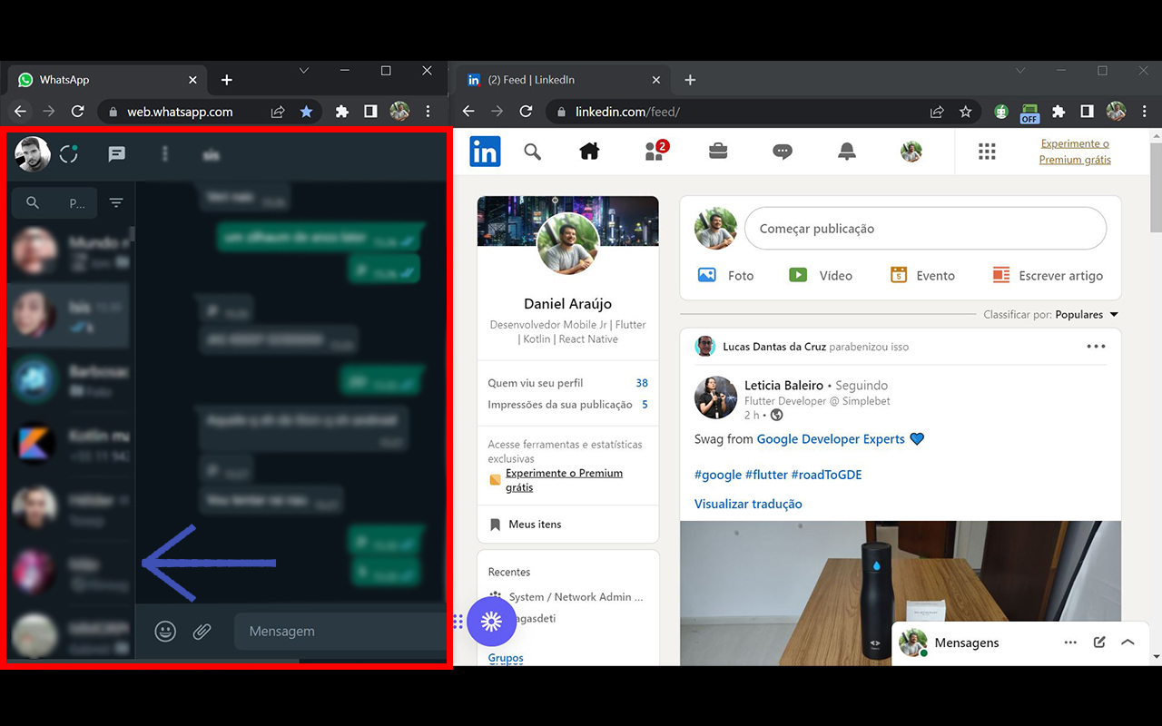Screen dimensions: 1162x726
Task: Start a new chat in WhatsApp
Action: (x=116, y=154)
